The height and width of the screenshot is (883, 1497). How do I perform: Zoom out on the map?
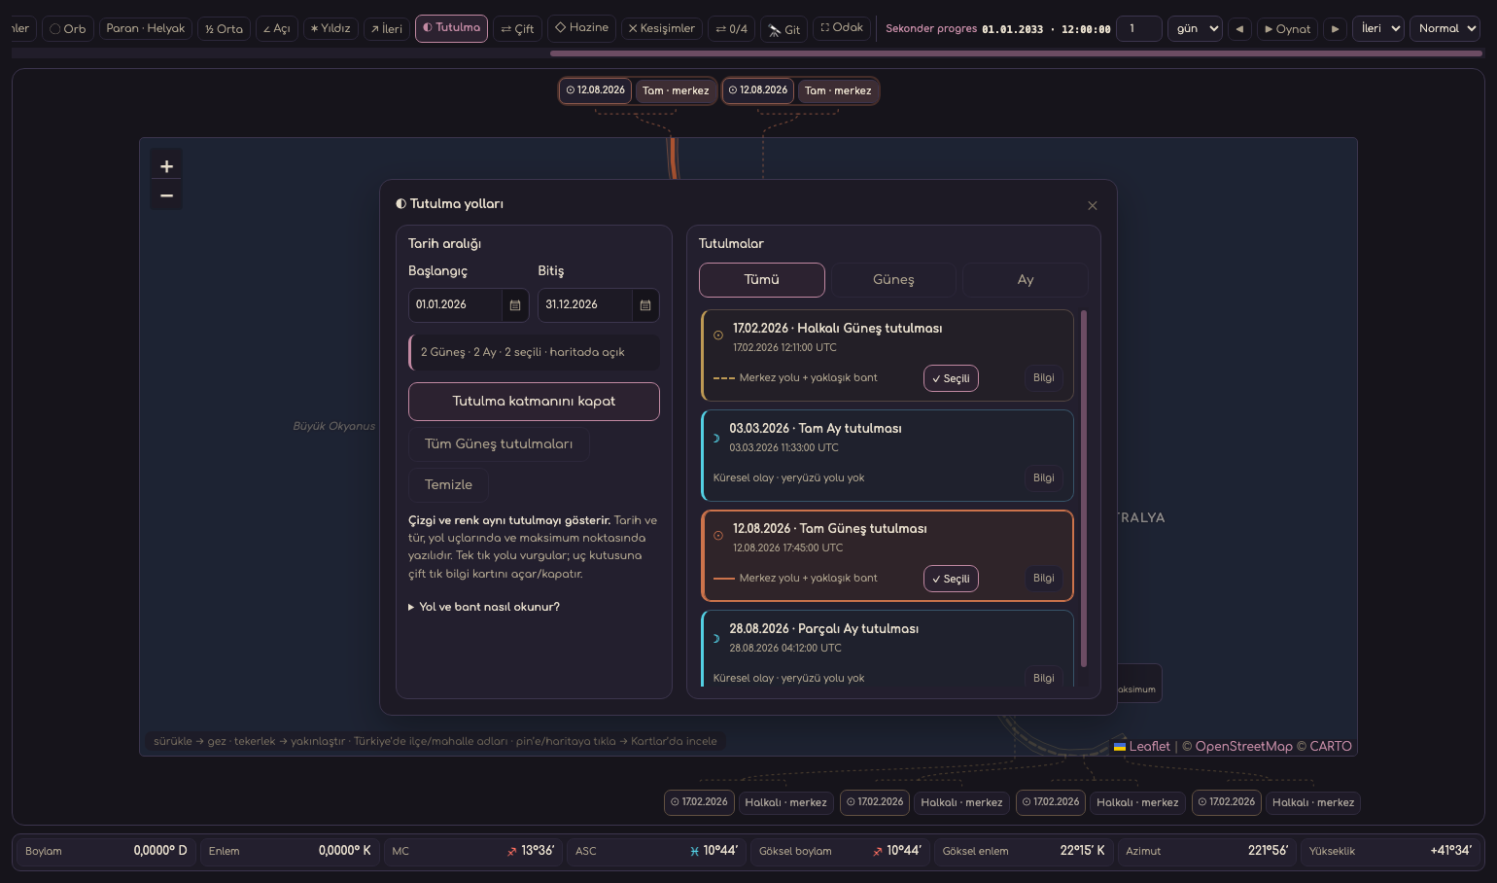(167, 195)
